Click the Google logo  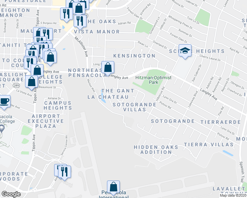click(11, 194)
